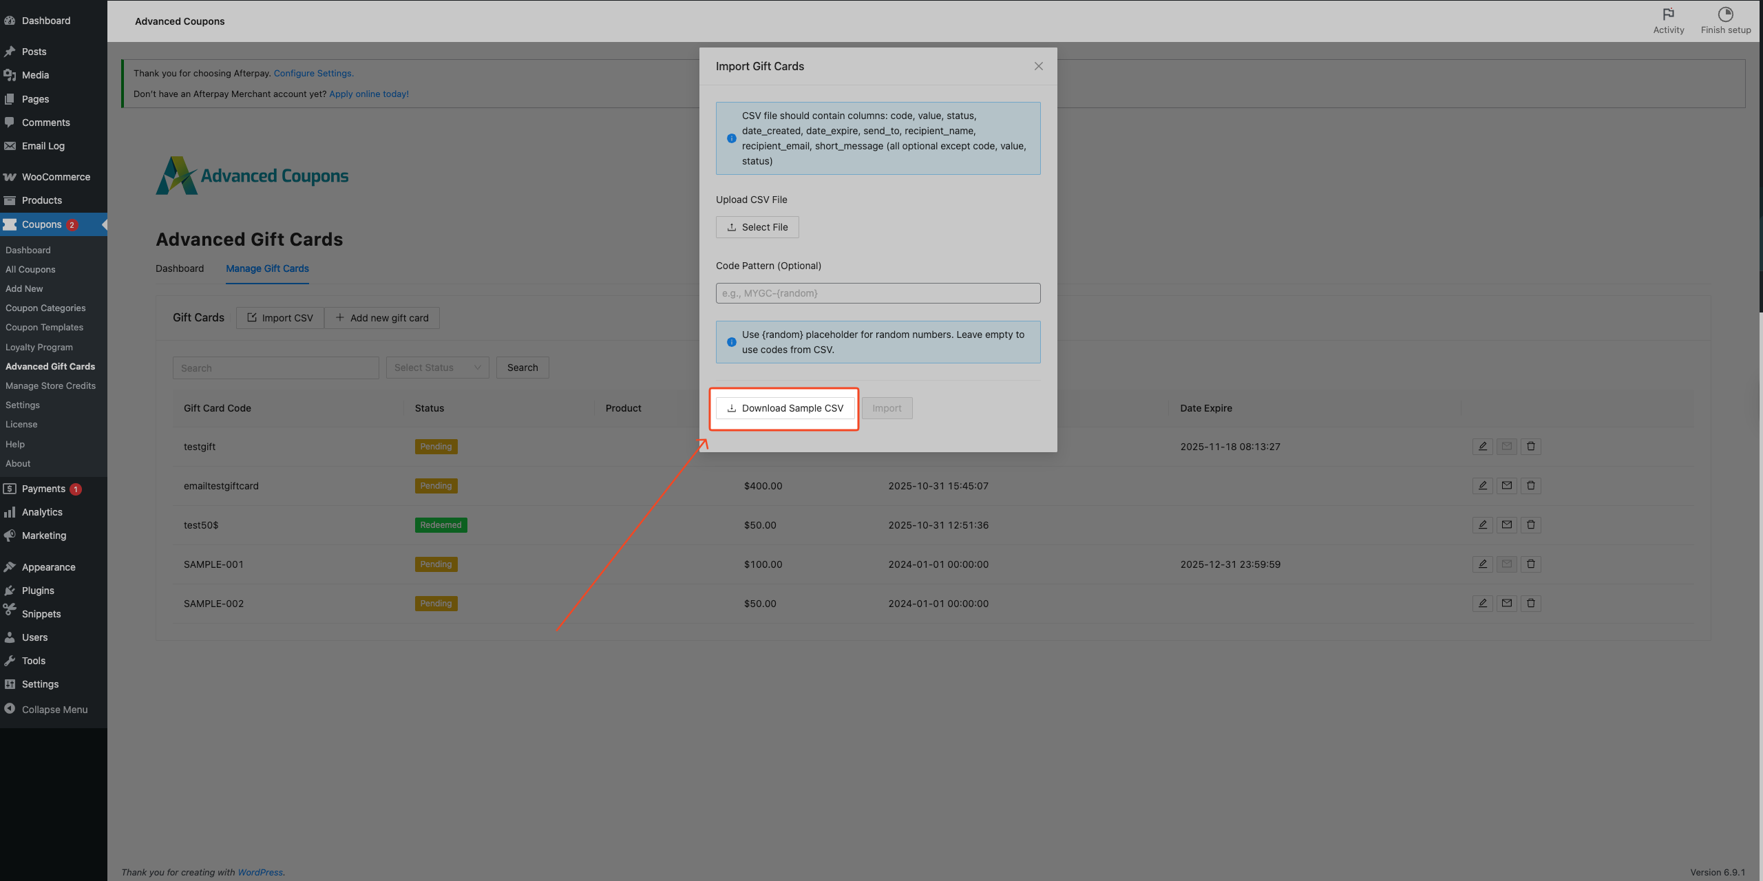The image size is (1763, 881).
Task: Click Download Sample CSV button
Action: click(785, 408)
